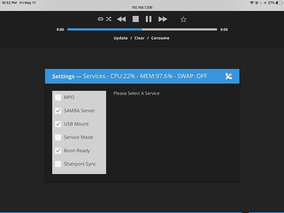Select the Shairport-Sync label
Viewport: 284px width, 213px height.
click(80, 164)
